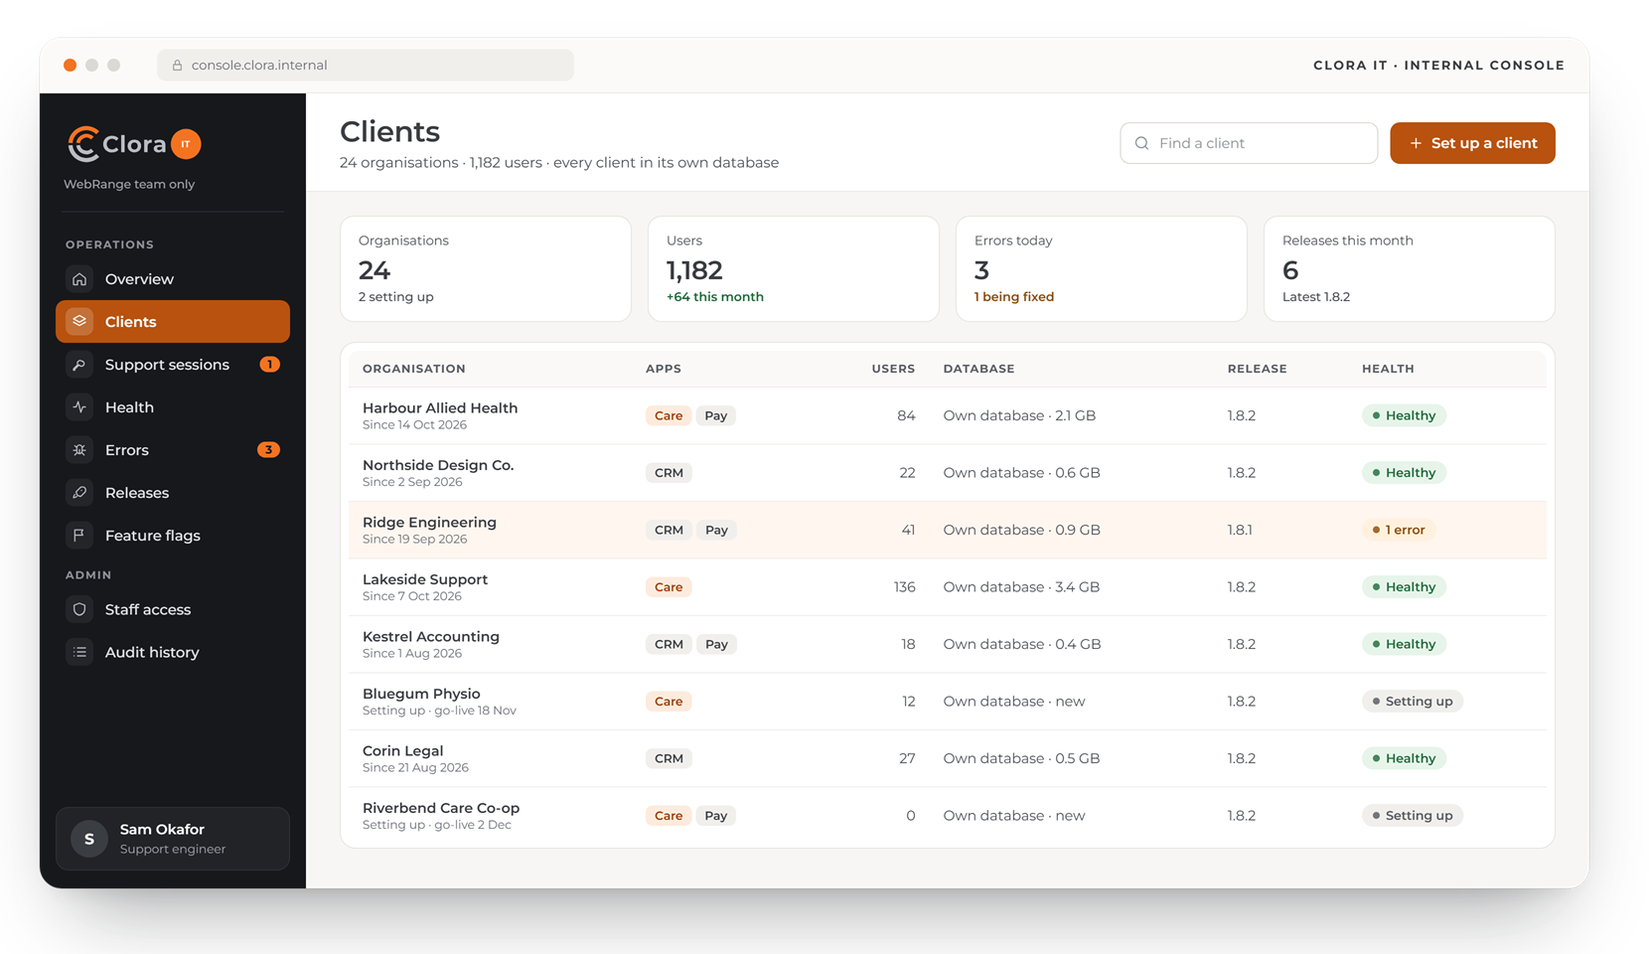The image size is (1649, 954).
Task: Click the Errors today summary card
Action: point(1101,269)
